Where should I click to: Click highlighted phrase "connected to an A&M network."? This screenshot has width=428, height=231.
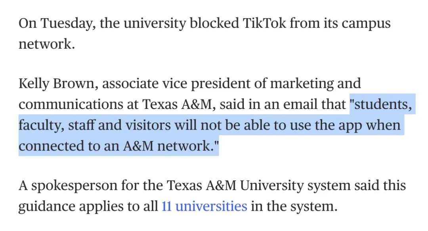[119, 146]
